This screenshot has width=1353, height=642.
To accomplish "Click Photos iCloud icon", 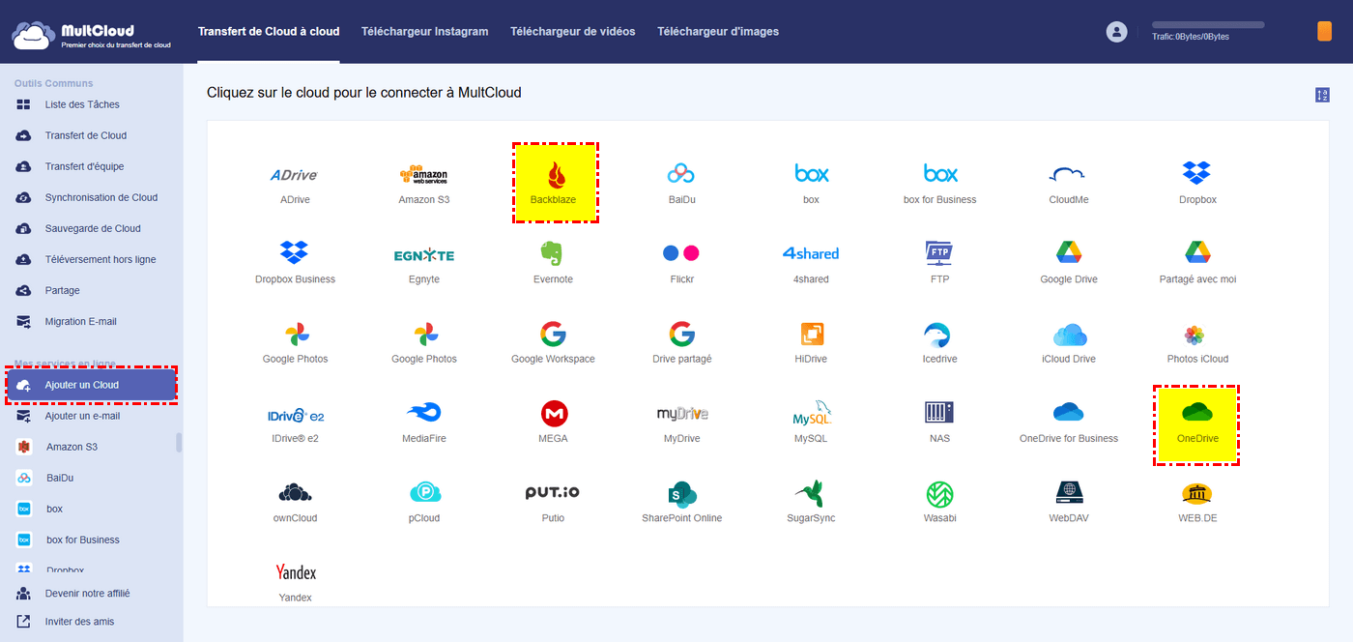I will click(x=1195, y=336).
